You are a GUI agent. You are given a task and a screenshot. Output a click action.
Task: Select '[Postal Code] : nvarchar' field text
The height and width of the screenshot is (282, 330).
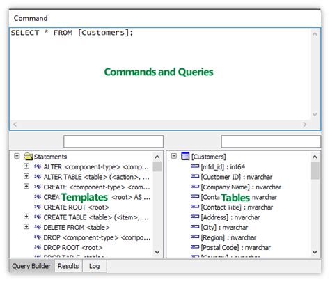(x=236, y=247)
